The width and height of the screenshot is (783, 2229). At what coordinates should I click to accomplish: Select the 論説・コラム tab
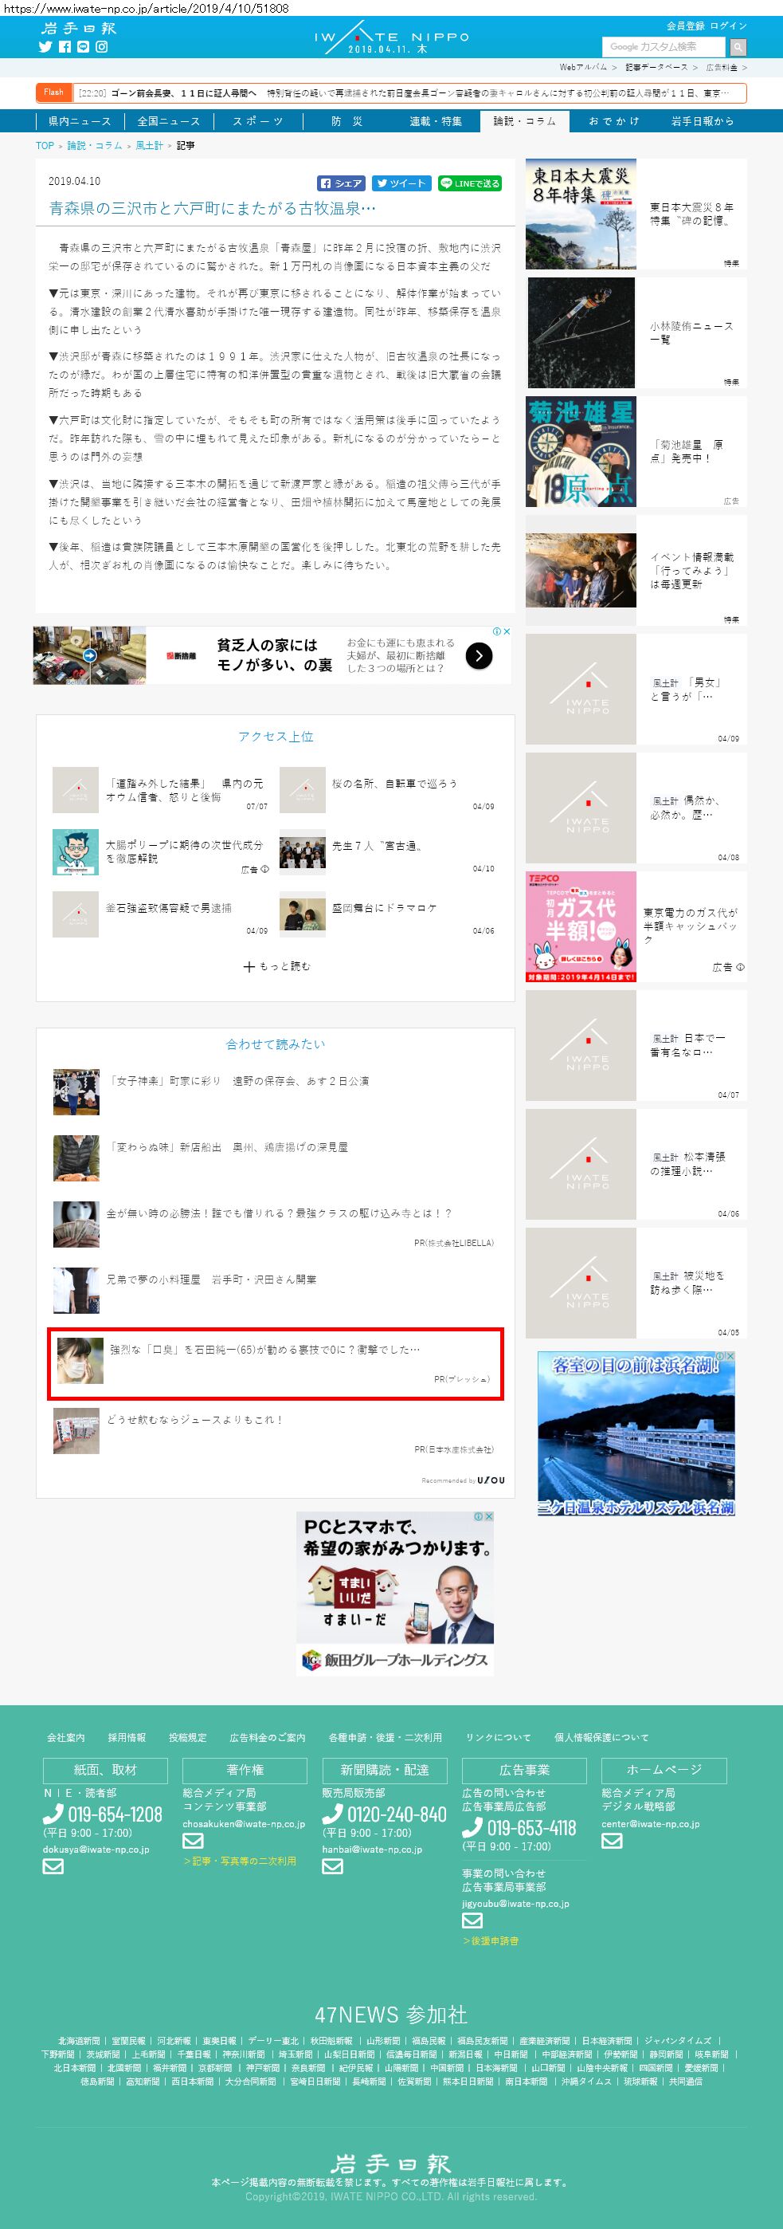[x=525, y=121]
